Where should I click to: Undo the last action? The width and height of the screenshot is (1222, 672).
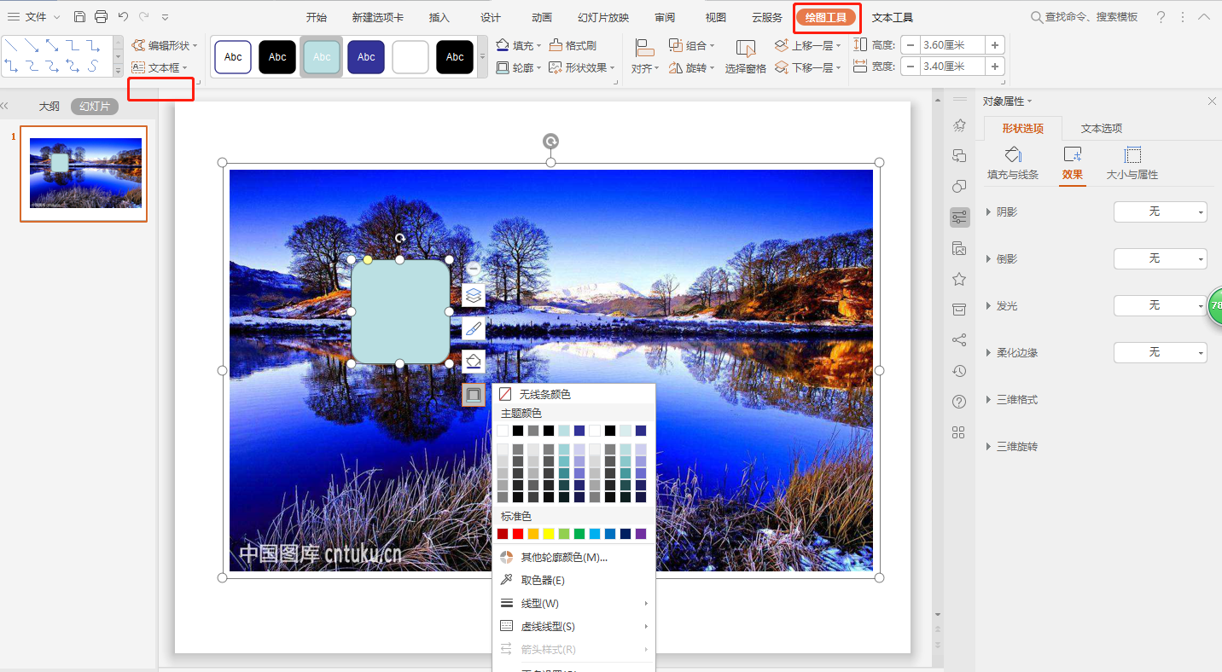(x=123, y=17)
